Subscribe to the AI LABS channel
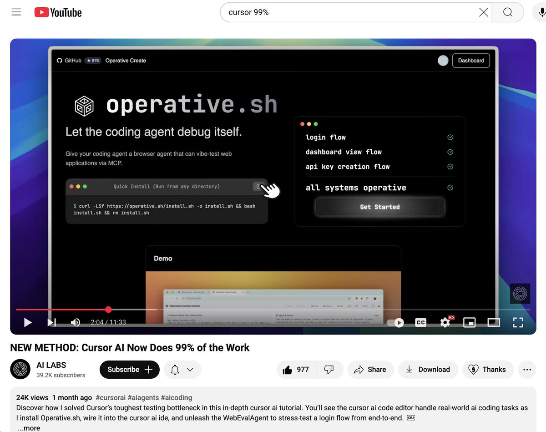Image resolution: width=546 pixels, height=432 pixels. point(130,369)
